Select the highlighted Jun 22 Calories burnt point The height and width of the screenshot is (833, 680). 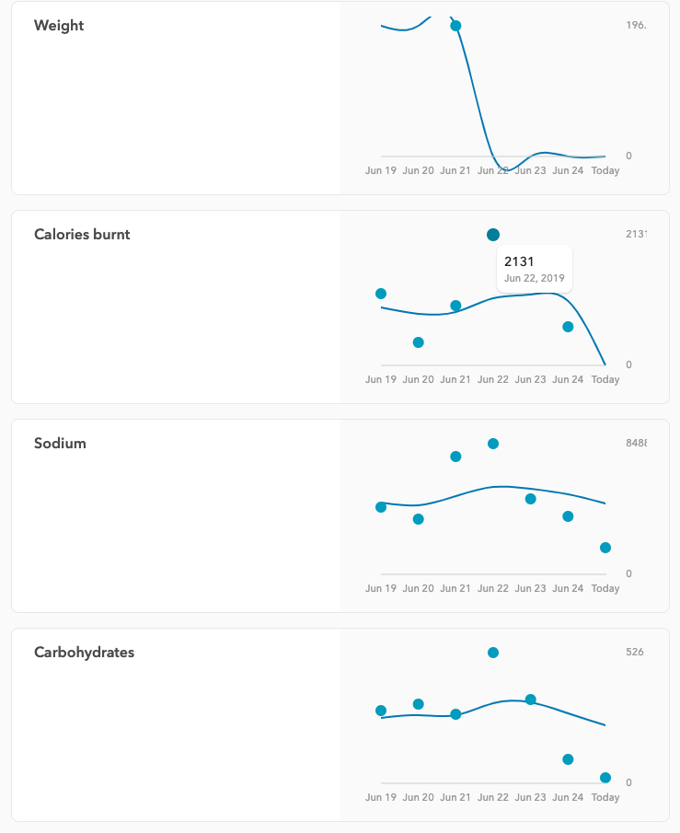point(493,235)
